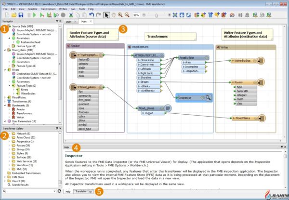
Task: Select the Pan hand tool
Action: 114,15
